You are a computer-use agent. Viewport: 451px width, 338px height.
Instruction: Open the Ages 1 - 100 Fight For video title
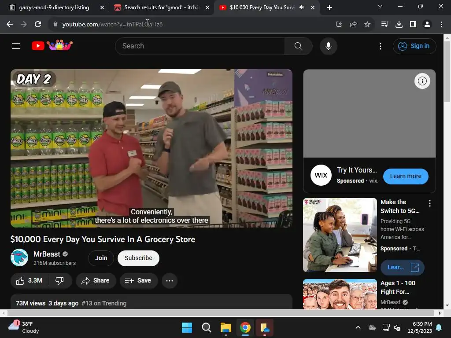(x=398, y=287)
